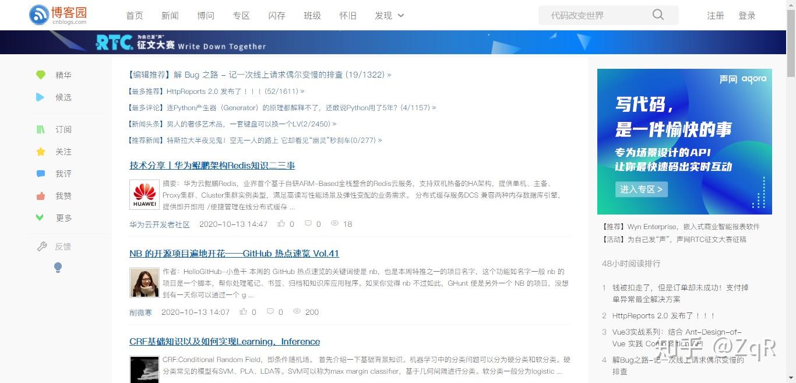
Task: Open 班级 in top navigation
Action: pos(312,15)
